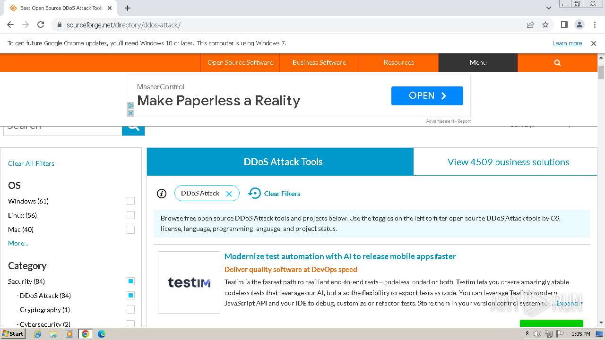Screen dimensions: 605x340
Task: Click the share page icon in the address bar
Action: point(530,25)
